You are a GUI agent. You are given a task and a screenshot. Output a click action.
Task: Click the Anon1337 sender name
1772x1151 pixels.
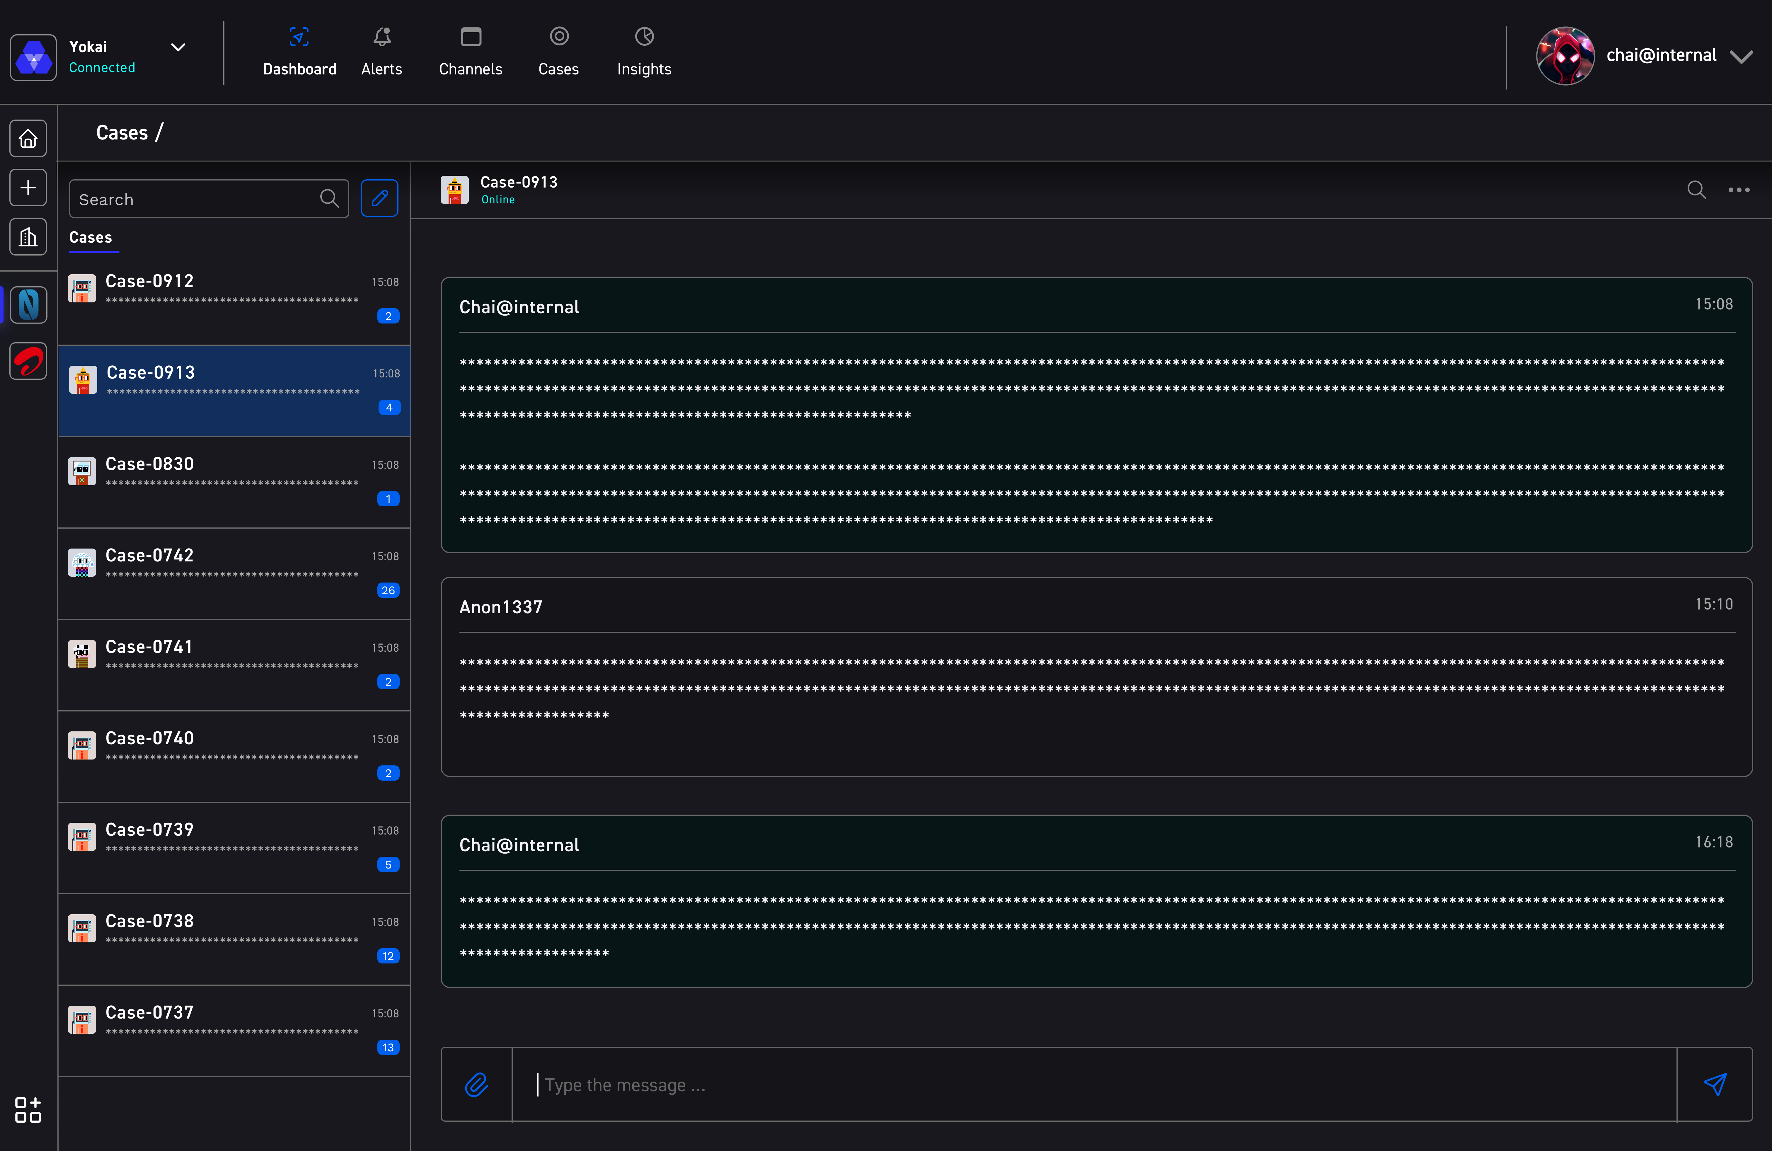pyautogui.click(x=501, y=607)
